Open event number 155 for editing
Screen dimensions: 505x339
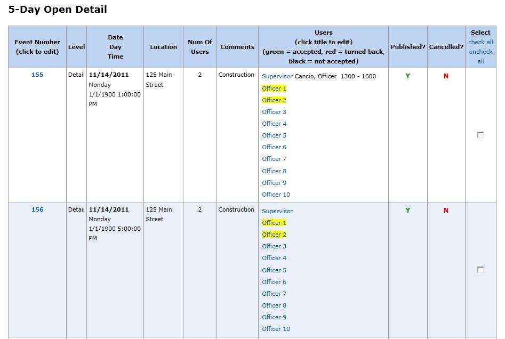tap(37, 75)
